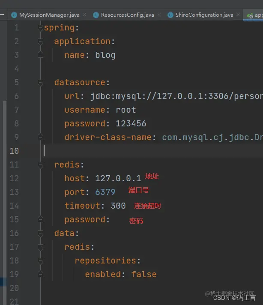The height and width of the screenshot is (305, 263).
Task: Click the 'enabled: false' value
Action: (x=144, y=275)
